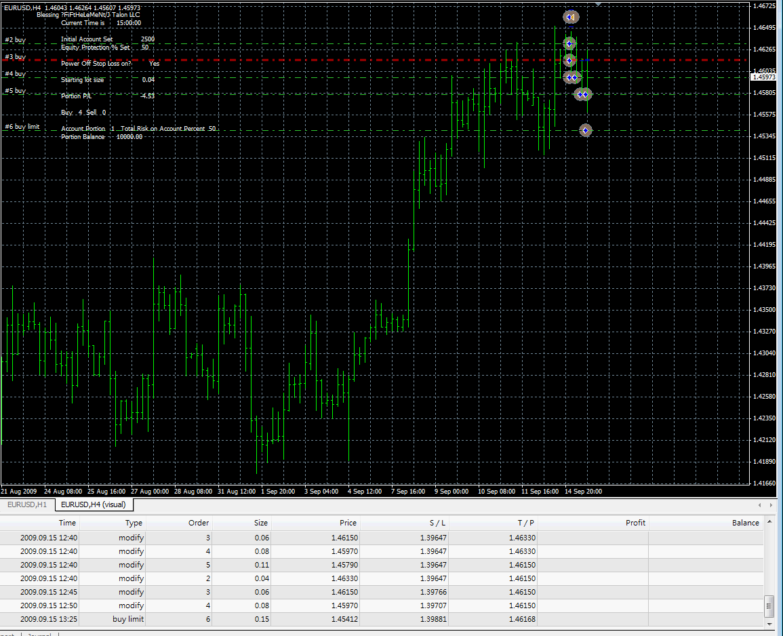Screen dimensions: 783x636
Task: Click the '1.41660' price axis label
Action: pyautogui.click(x=764, y=483)
